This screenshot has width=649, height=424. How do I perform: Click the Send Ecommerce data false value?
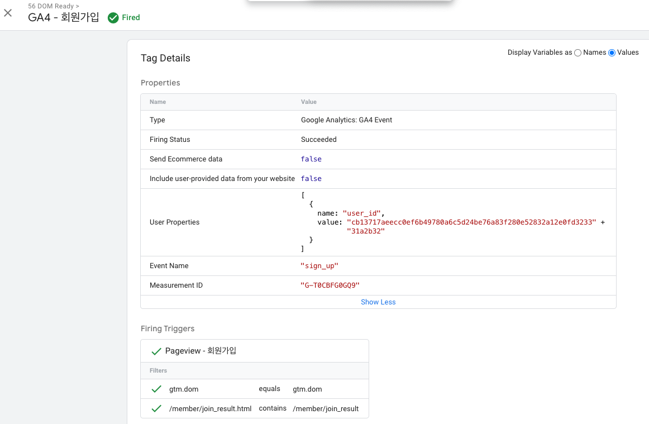click(311, 159)
